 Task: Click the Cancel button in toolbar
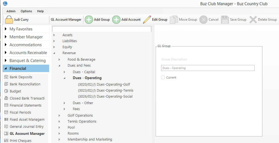click(x=209, y=20)
